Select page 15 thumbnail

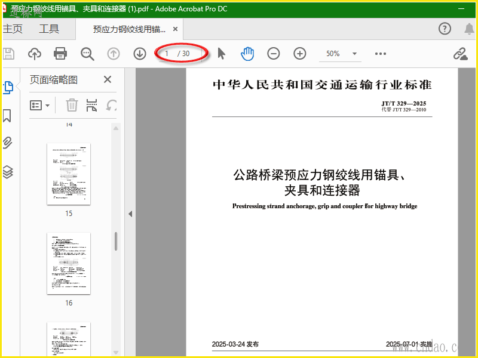[x=69, y=174]
